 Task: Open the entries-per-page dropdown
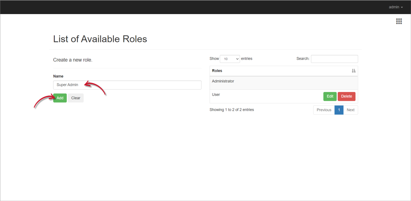click(x=230, y=58)
